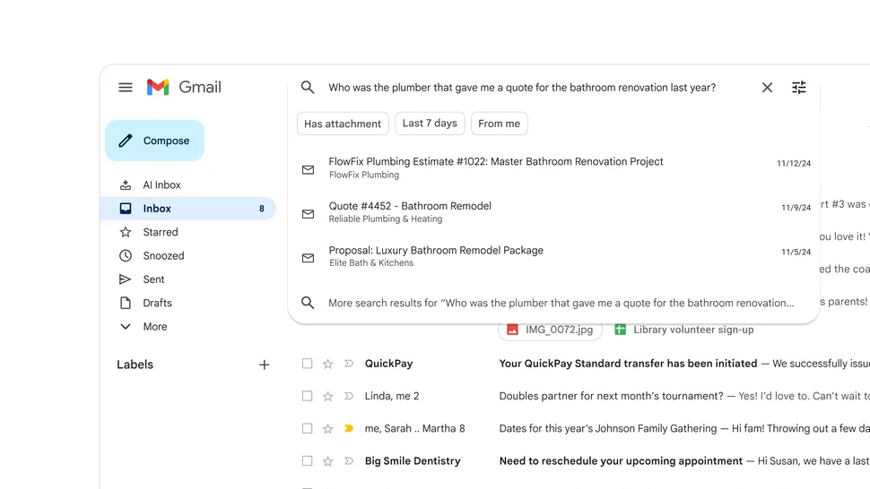870x489 pixels.
Task: Click the 11/12/24 date on FlowFix result
Action: tap(794, 163)
